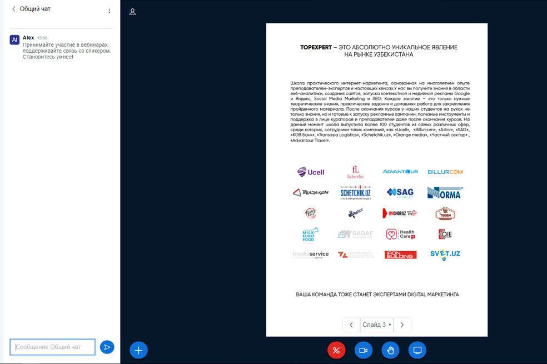547x364 pixels.
Task: Click the Alex username in the chat
Action: pos(28,38)
